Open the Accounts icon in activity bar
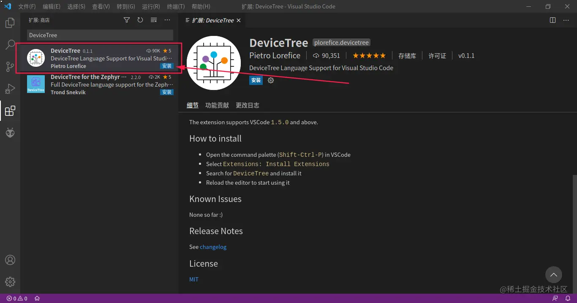This screenshot has width=577, height=303. pyautogui.click(x=10, y=260)
